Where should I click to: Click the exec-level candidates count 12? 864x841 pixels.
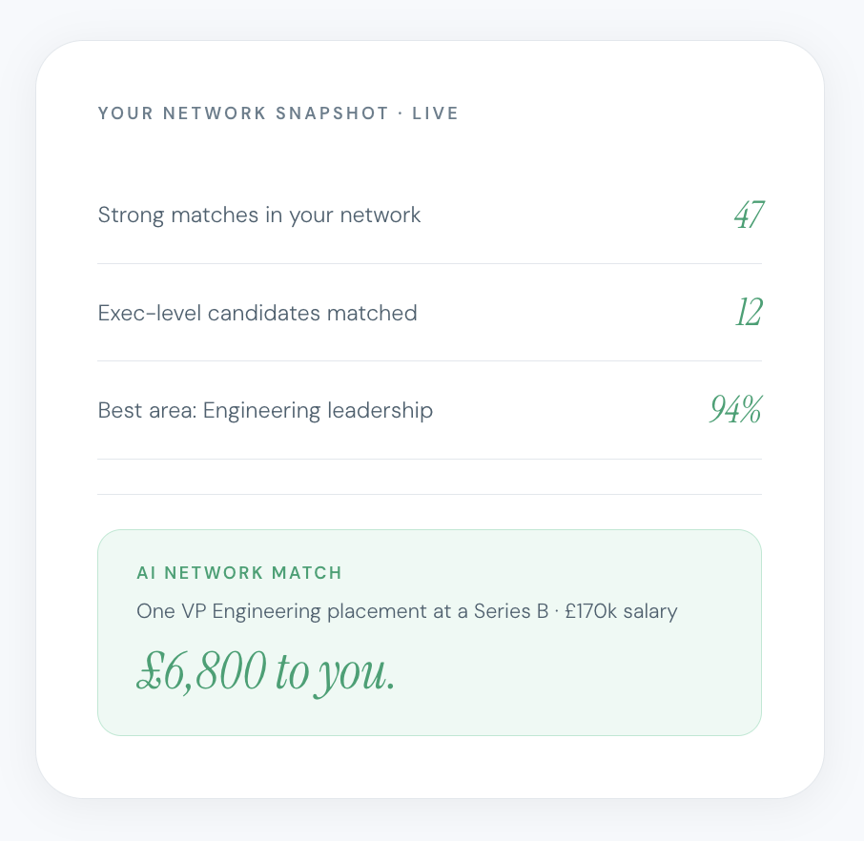click(x=749, y=313)
